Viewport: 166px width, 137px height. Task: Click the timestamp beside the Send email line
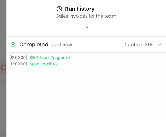click(x=18, y=64)
